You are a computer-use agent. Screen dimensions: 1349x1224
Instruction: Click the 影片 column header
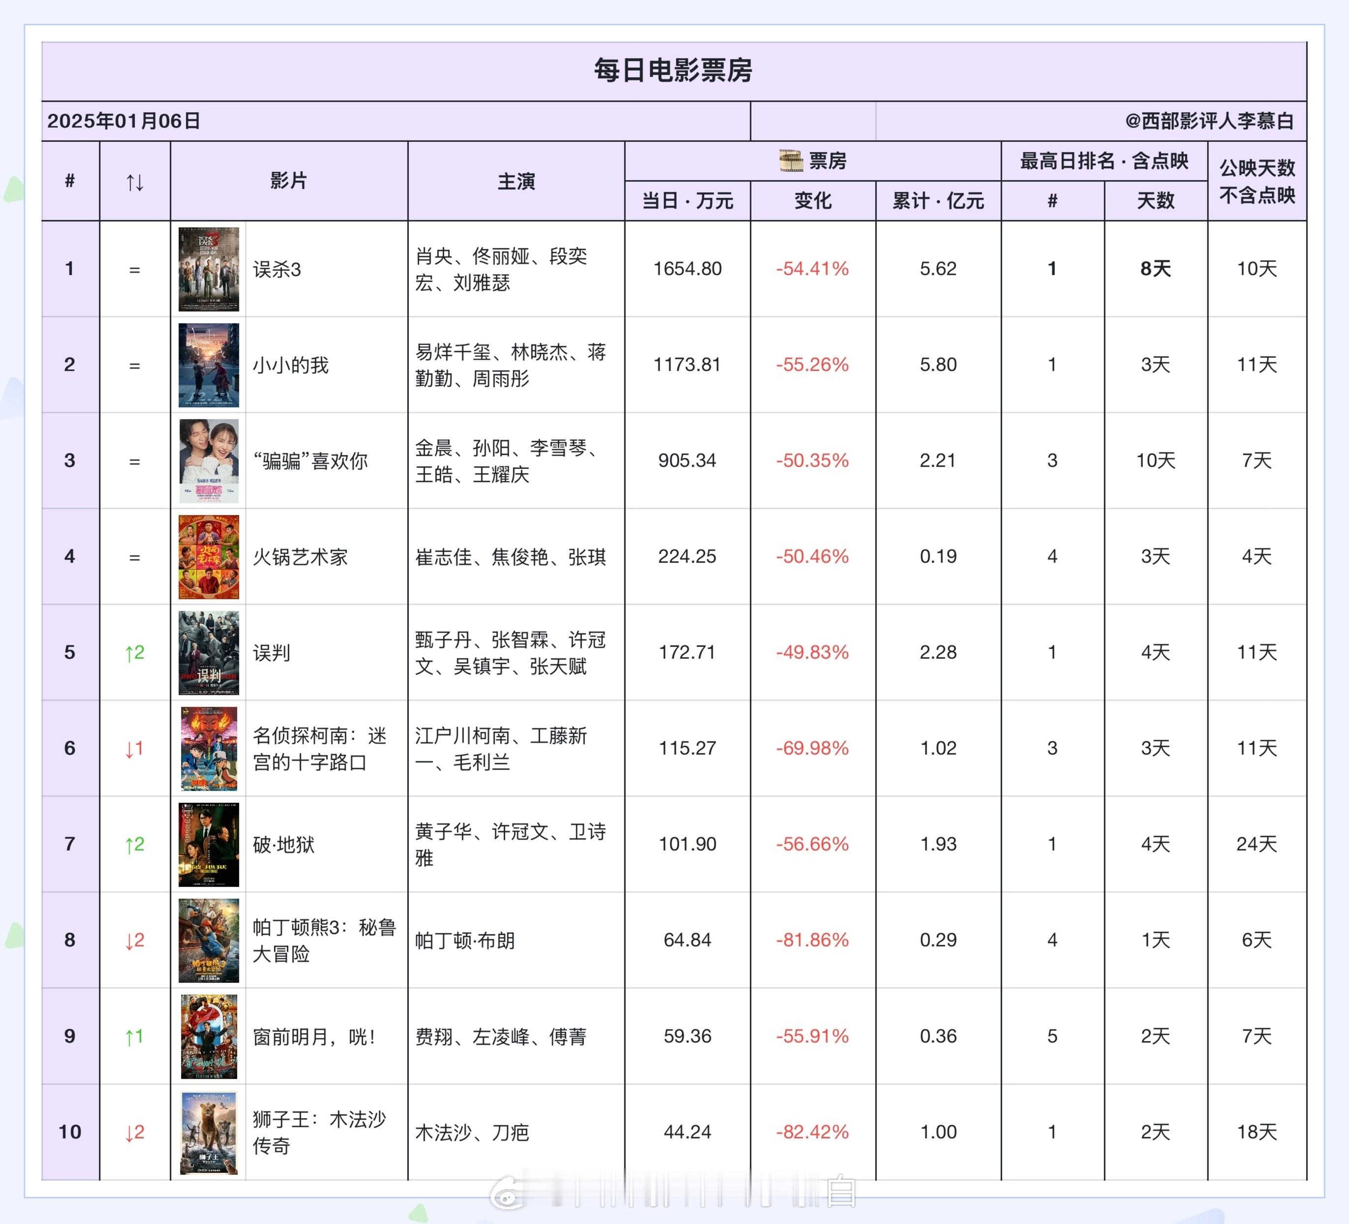(288, 181)
